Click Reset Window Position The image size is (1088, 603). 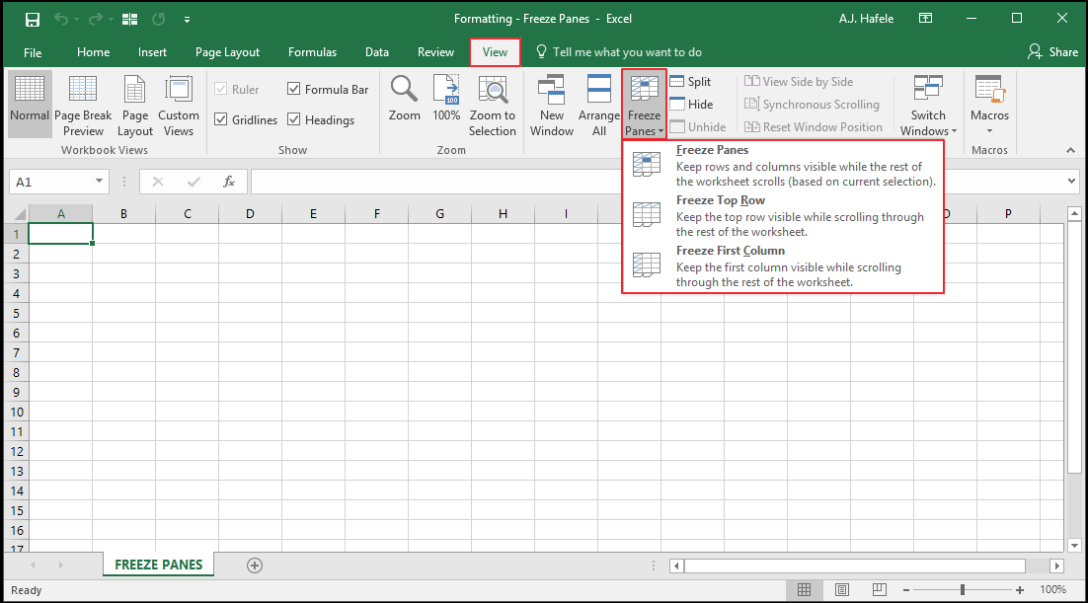point(814,127)
